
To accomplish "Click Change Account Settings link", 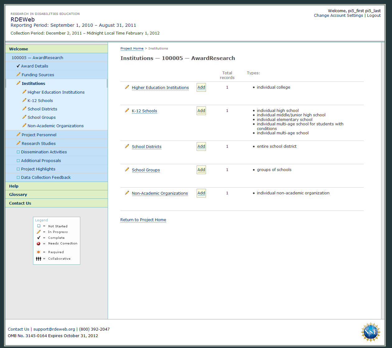I will [x=338, y=16].
